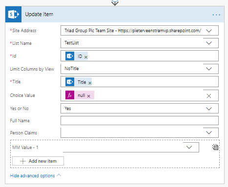This screenshot has height=187, width=228.
Task: Click the Yes or No label
Action: [19, 109]
